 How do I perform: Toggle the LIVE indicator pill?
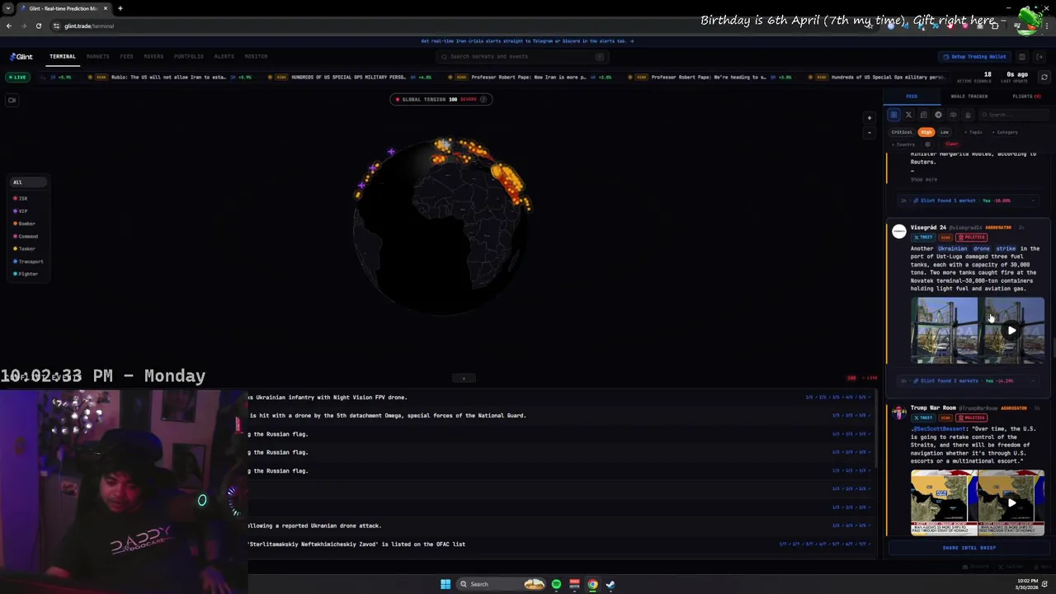click(17, 77)
